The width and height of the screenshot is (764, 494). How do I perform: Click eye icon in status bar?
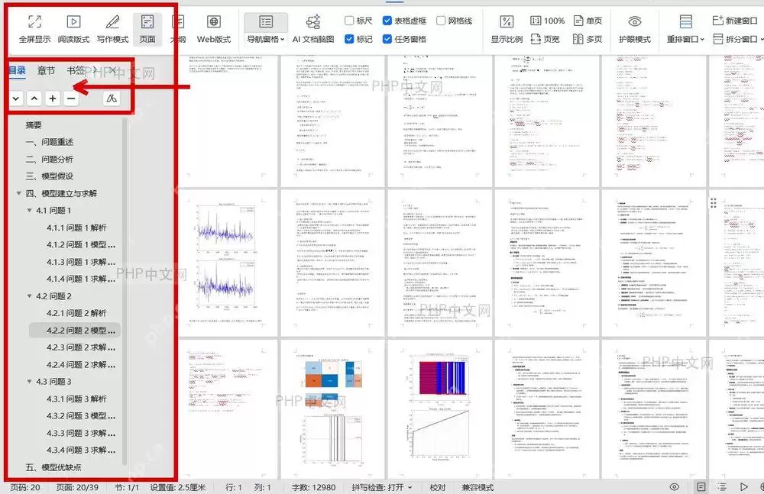click(675, 486)
